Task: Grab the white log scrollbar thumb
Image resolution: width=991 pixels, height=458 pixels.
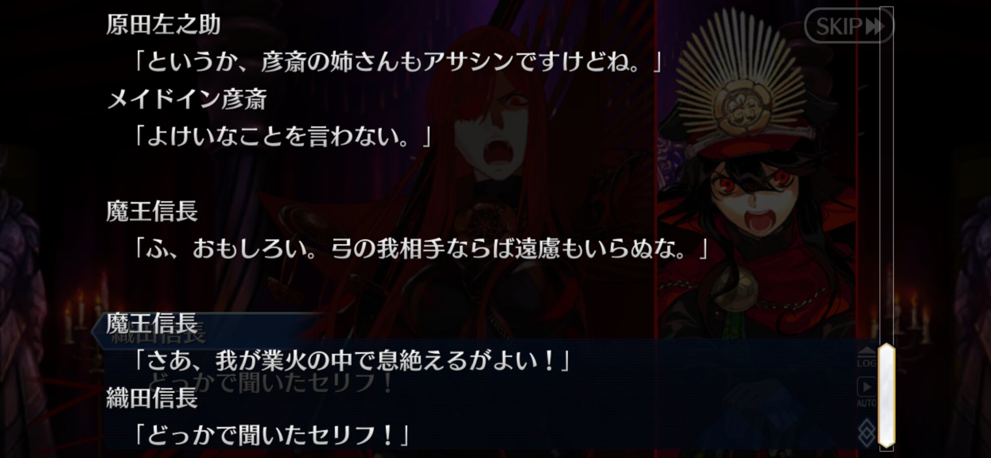Action: 886,395
